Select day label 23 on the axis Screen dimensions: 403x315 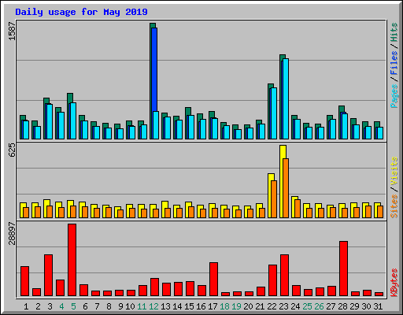283,306
